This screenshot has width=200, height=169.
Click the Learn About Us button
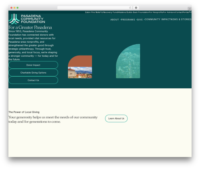(116, 118)
